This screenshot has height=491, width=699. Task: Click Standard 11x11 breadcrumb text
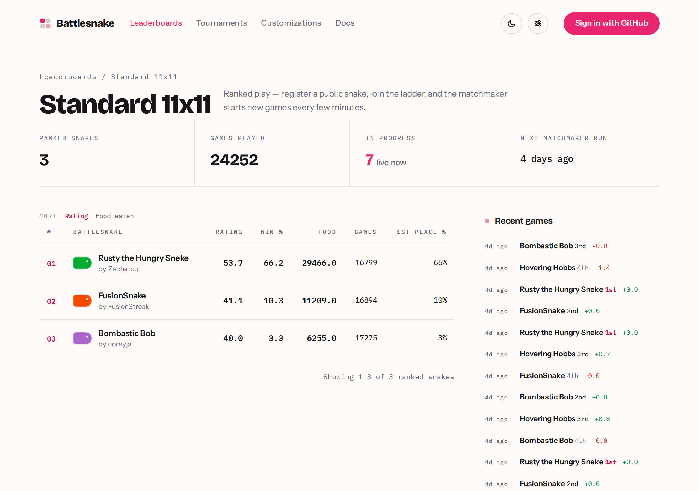pyautogui.click(x=144, y=77)
